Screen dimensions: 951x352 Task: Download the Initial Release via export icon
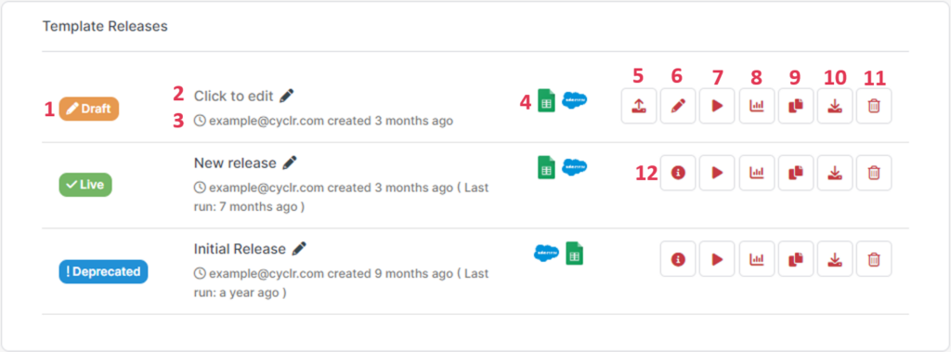click(x=835, y=259)
